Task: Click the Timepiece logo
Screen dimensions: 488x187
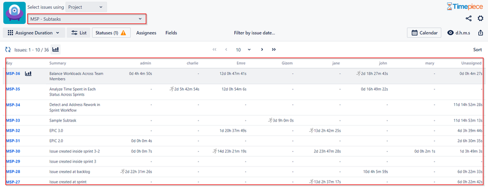Action: [x=465, y=6]
